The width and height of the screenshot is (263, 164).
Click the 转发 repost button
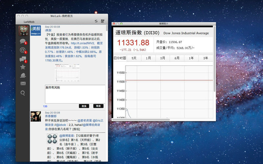[x=98, y=106]
